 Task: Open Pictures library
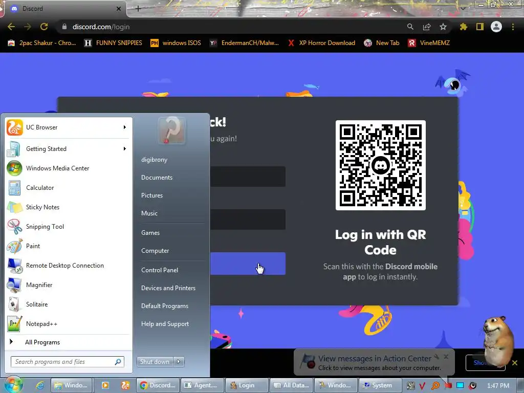[x=151, y=195]
